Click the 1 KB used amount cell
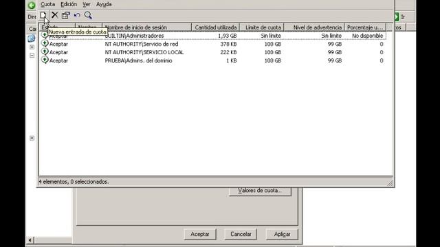 (232, 60)
